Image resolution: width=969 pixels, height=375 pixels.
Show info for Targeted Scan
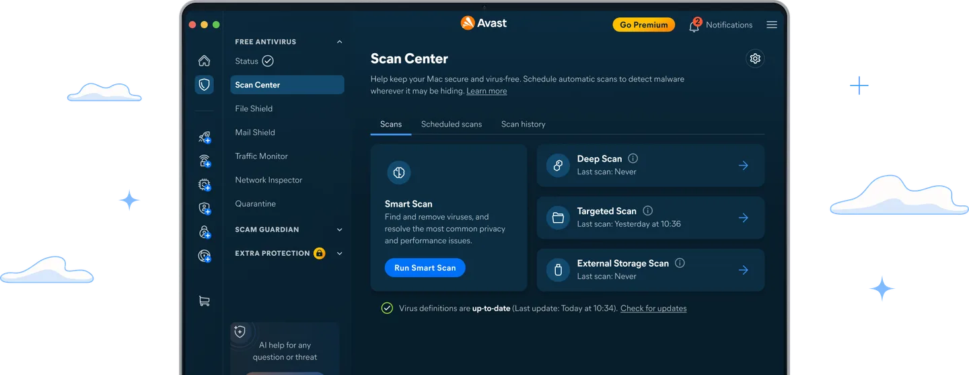(647, 211)
